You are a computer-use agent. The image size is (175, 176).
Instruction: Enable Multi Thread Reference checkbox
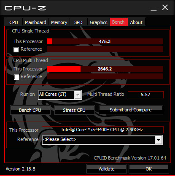pyautogui.click(x=16, y=77)
